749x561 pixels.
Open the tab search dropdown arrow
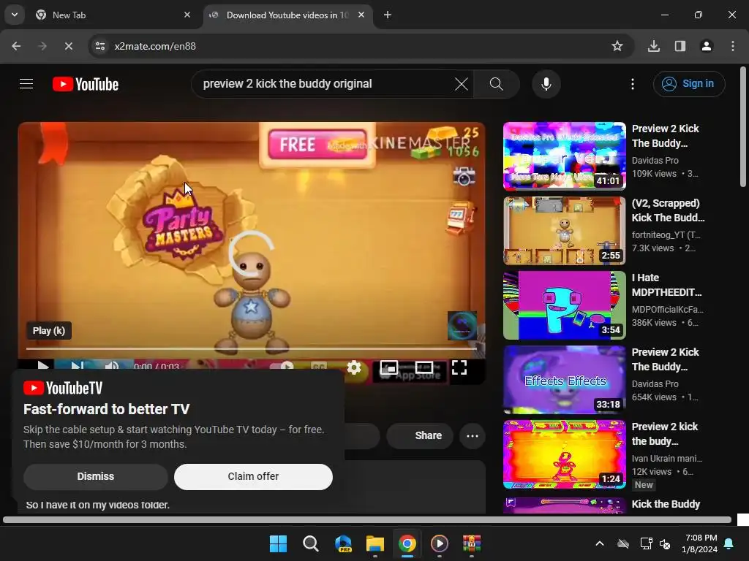pyautogui.click(x=15, y=15)
